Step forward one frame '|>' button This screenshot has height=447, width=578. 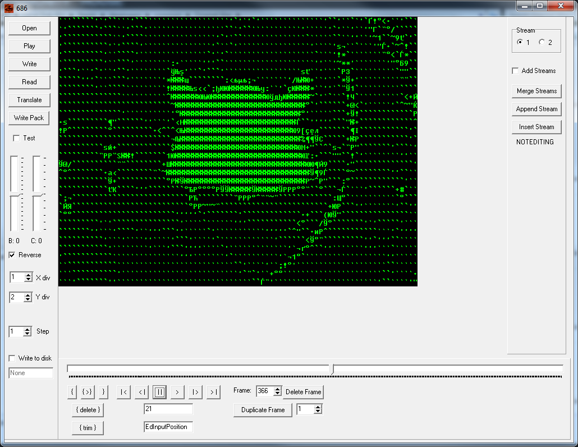coord(195,392)
